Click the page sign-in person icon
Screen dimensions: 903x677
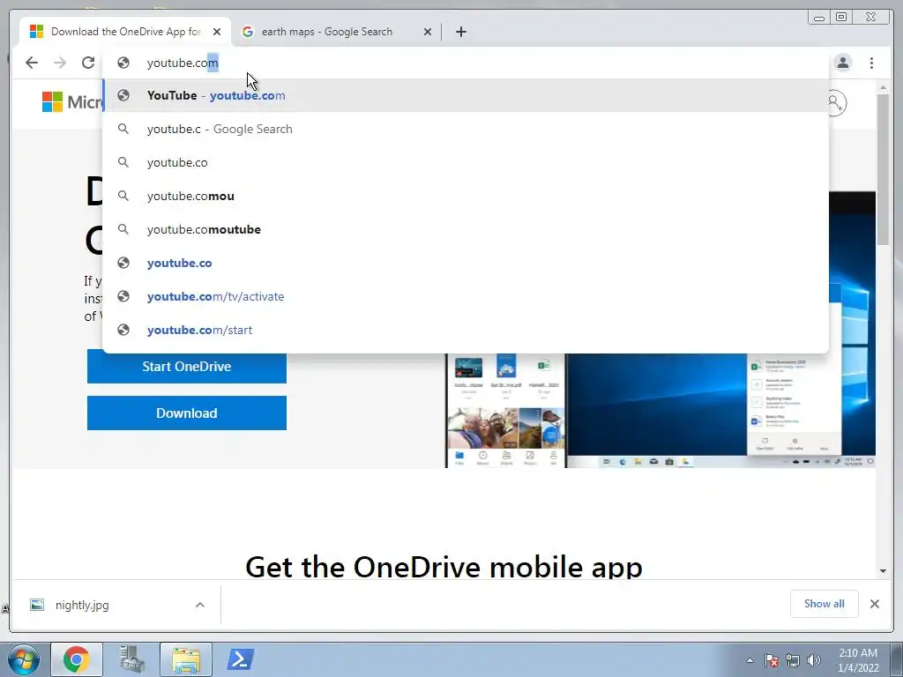tap(837, 103)
